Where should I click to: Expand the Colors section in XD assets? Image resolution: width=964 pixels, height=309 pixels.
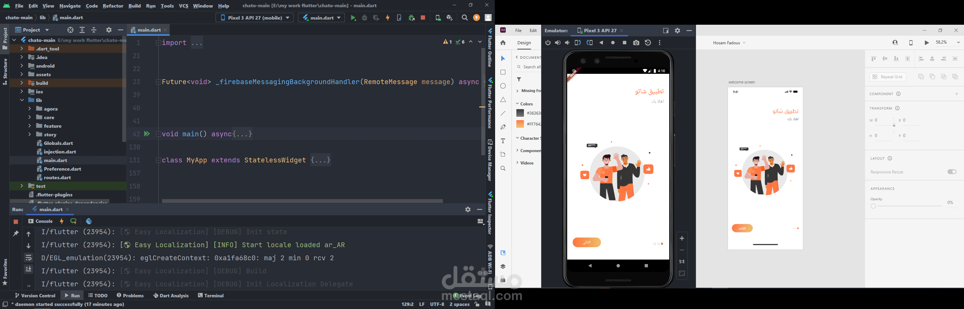(x=517, y=104)
